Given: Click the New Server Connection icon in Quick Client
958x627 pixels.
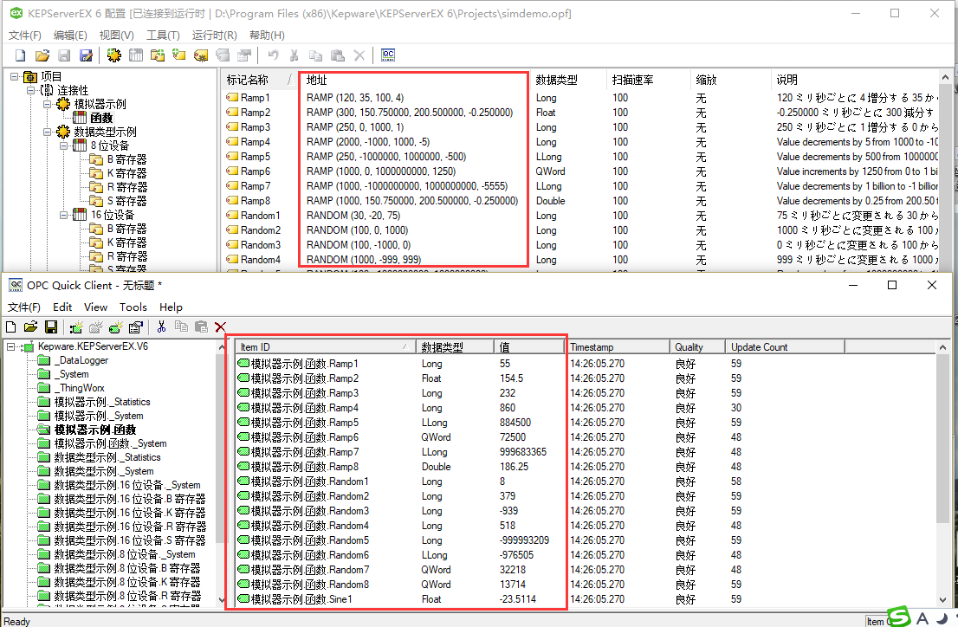Looking at the screenshot, I should pyautogui.click(x=74, y=326).
